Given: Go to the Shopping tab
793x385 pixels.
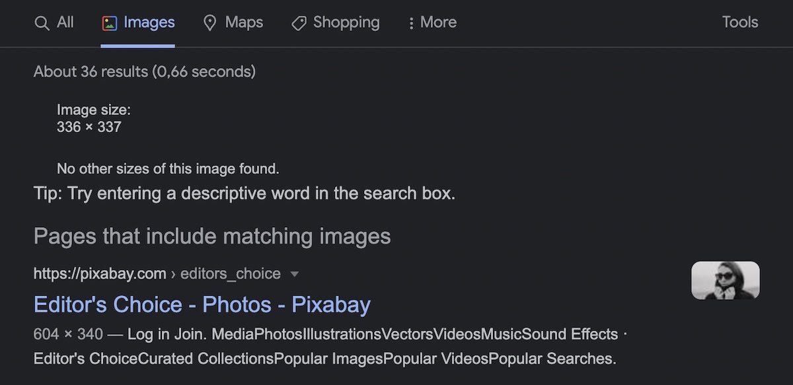Looking at the screenshot, I should (x=346, y=22).
